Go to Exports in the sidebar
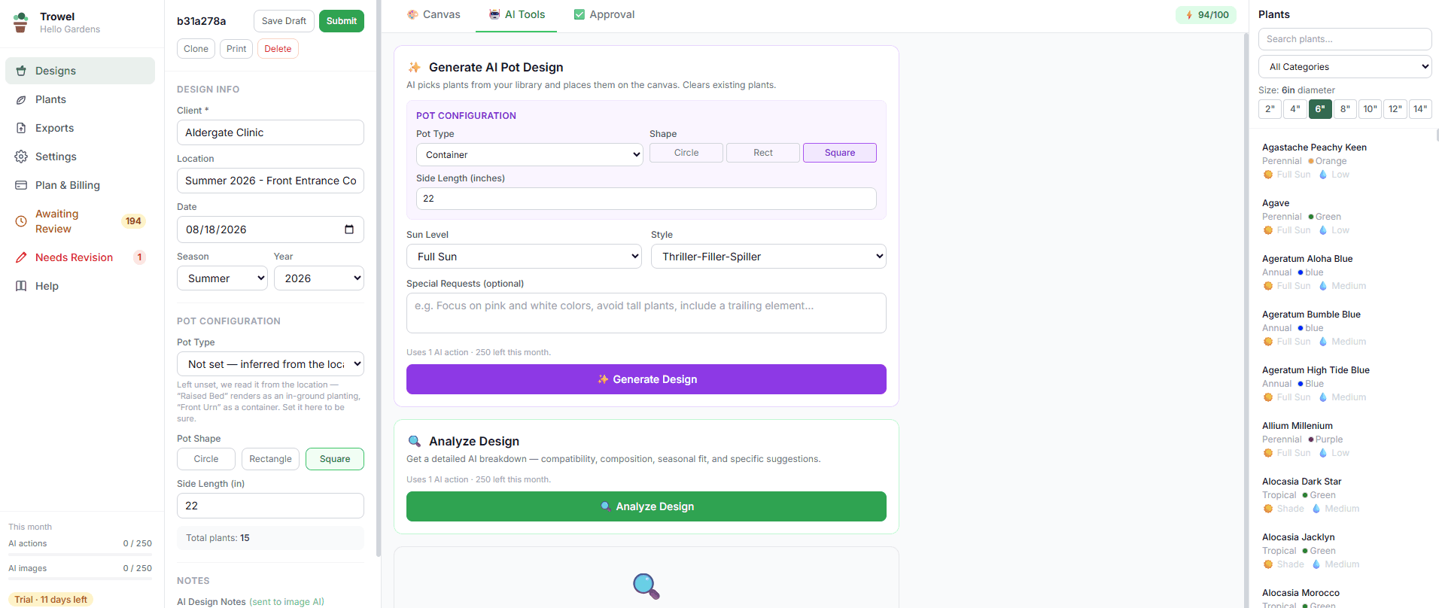1439x608 pixels. point(80,128)
